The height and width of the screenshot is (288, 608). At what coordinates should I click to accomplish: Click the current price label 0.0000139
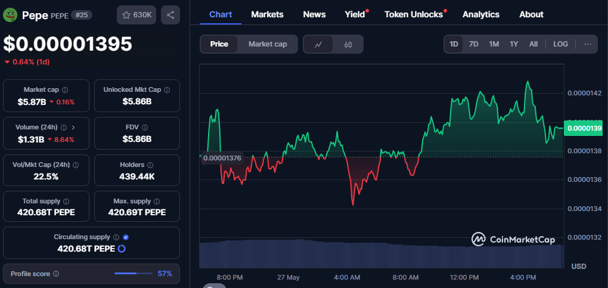tap(583, 128)
